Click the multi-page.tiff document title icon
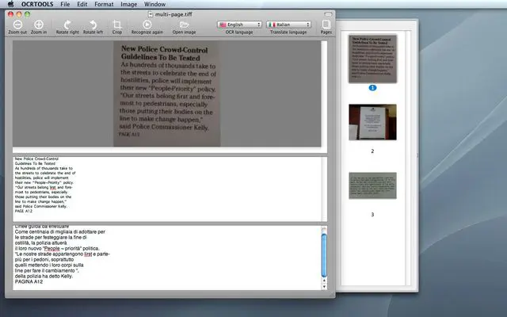The height and width of the screenshot is (317, 507). [x=151, y=14]
